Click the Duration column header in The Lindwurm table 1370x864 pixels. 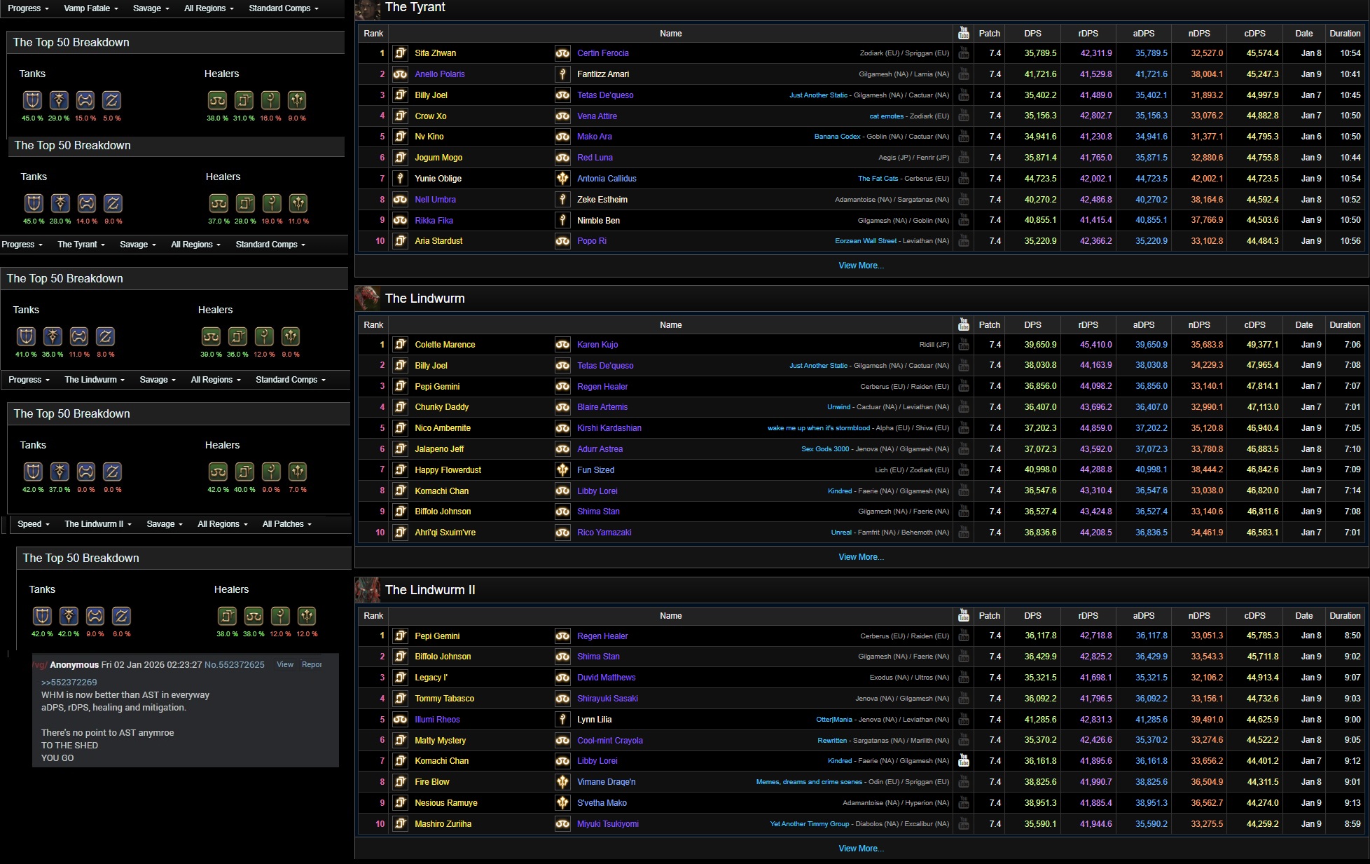point(1345,325)
